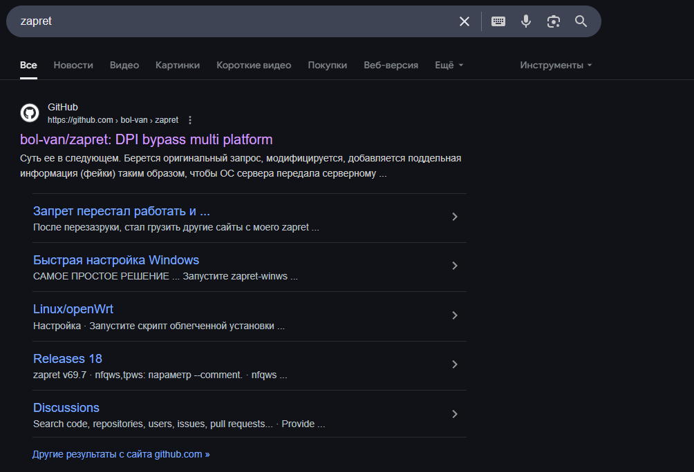Open the Быстрая настройка Windows sitelink
The height and width of the screenshot is (472, 694).
pos(116,260)
